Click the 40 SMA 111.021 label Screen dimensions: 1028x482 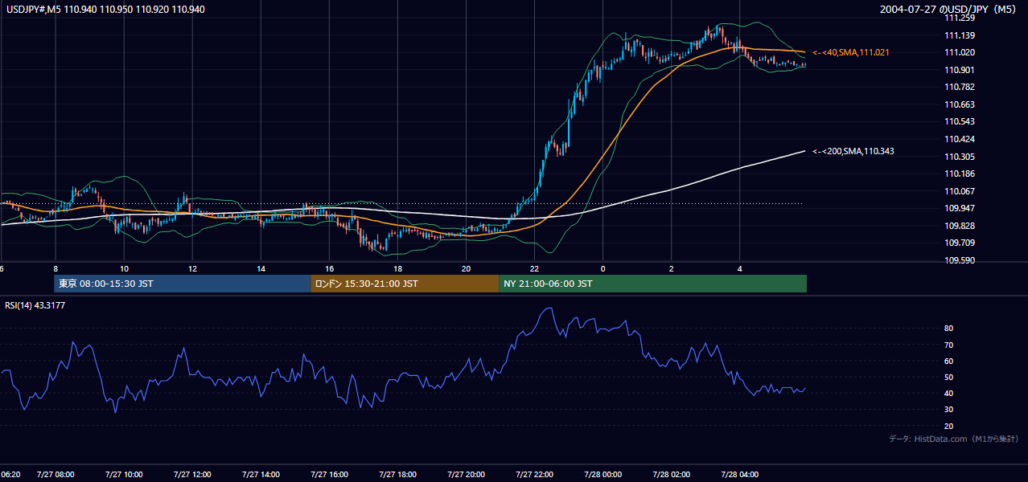[850, 52]
